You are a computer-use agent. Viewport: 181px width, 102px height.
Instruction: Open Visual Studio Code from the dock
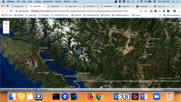click(74, 96)
